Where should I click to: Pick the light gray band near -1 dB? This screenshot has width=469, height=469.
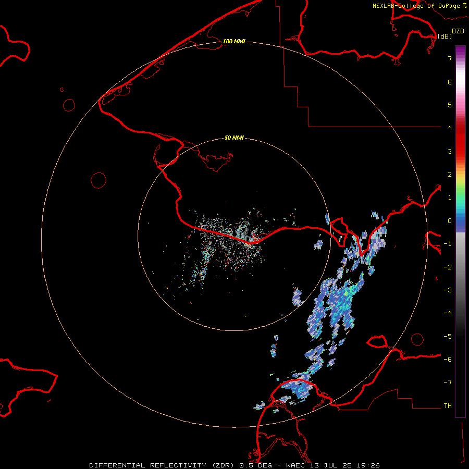pyautogui.click(x=460, y=242)
